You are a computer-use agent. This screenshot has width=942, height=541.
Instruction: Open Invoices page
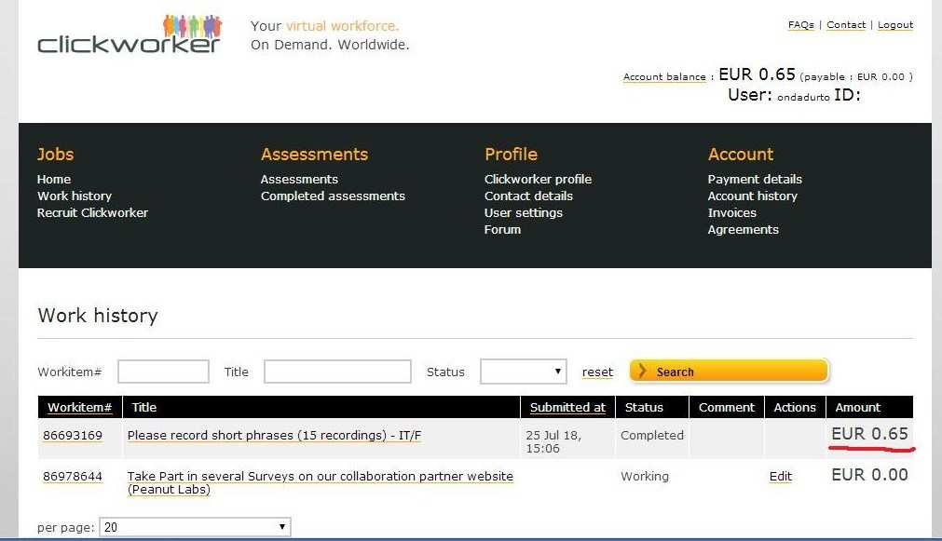pyautogui.click(x=731, y=212)
